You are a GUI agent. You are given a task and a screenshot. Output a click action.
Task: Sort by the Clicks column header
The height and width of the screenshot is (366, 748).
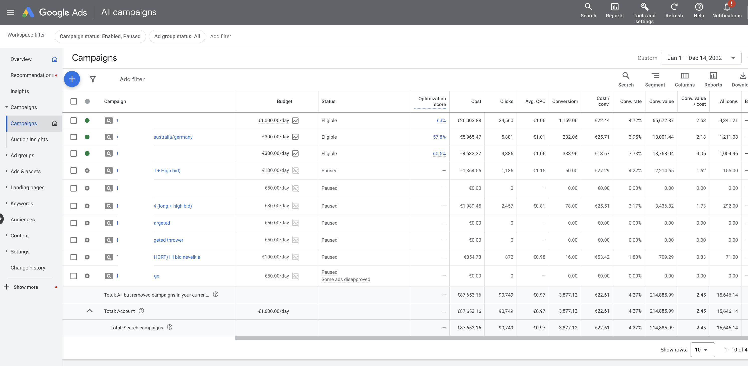pyautogui.click(x=507, y=101)
